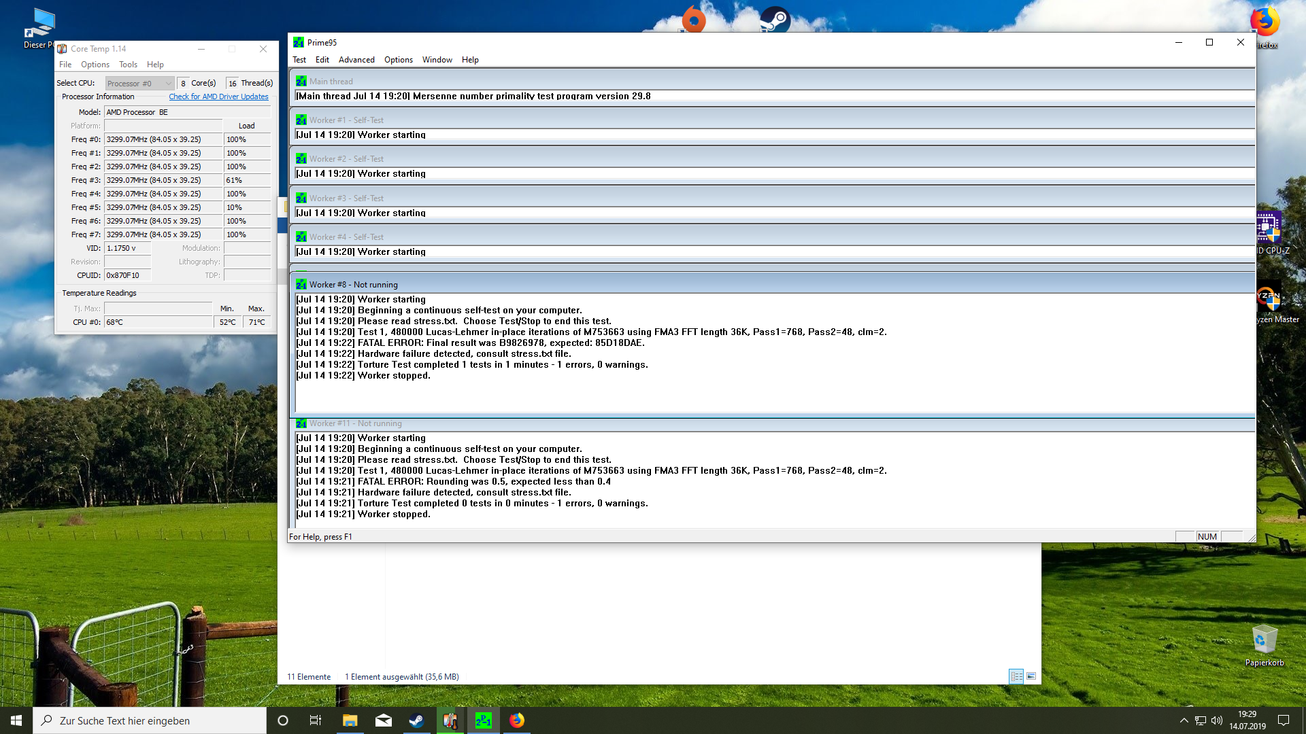Click Worker #8 window icon
Screen dimensions: 1306x734
click(301, 285)
